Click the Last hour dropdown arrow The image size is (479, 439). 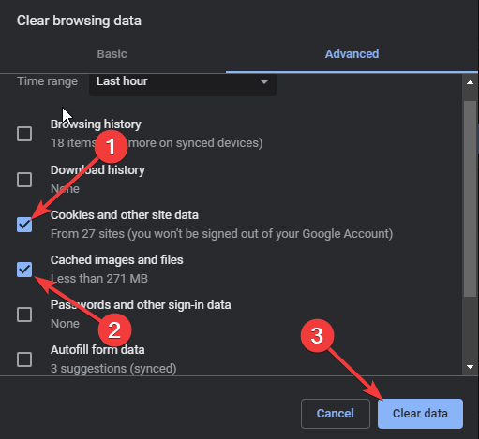click(264, 81)
